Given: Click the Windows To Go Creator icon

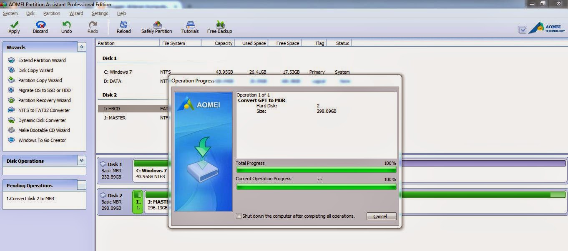Looking at the screenshot, I should [11, 140].
